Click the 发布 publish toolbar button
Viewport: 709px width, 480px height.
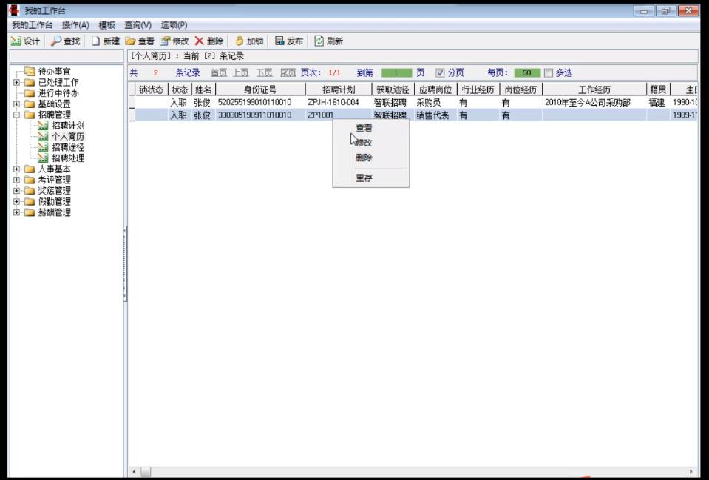click(x=289, y=41)
